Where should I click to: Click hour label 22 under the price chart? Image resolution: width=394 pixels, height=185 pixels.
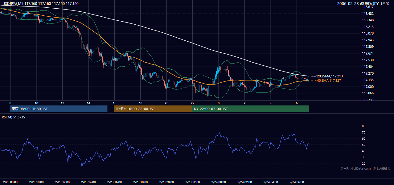192,103
